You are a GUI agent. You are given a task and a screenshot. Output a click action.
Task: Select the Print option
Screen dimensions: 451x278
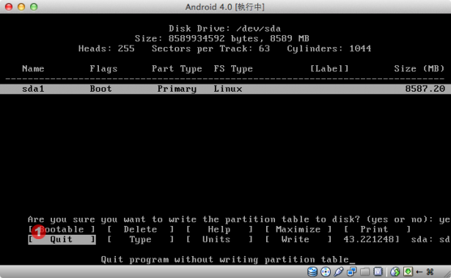[x=377, y=230]
